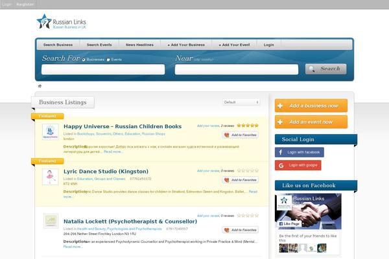Click Russian Links avatar in Facebook widget
The width and height of the screenshot is (389, 259).
[284, 203]
